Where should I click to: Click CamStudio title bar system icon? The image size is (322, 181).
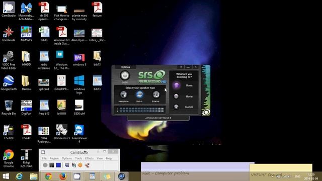point(43,152)
